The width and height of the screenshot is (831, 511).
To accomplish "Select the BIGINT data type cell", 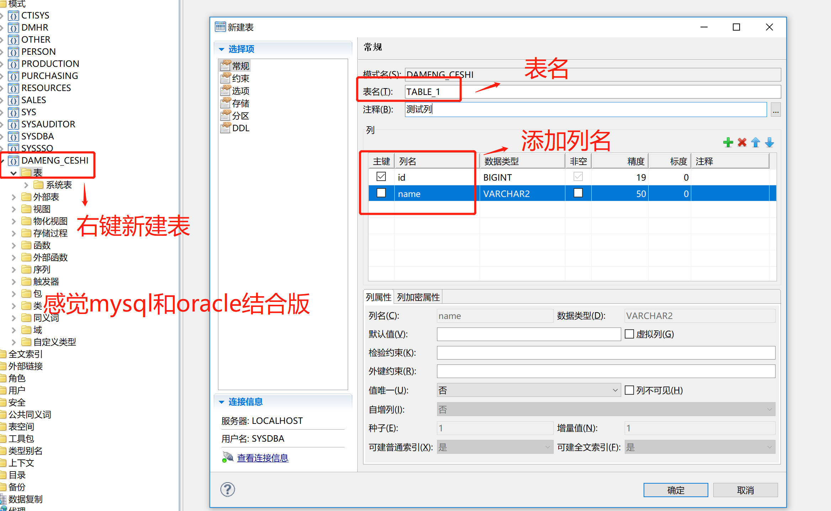I will pyautogui.click(x=522, y=177).
